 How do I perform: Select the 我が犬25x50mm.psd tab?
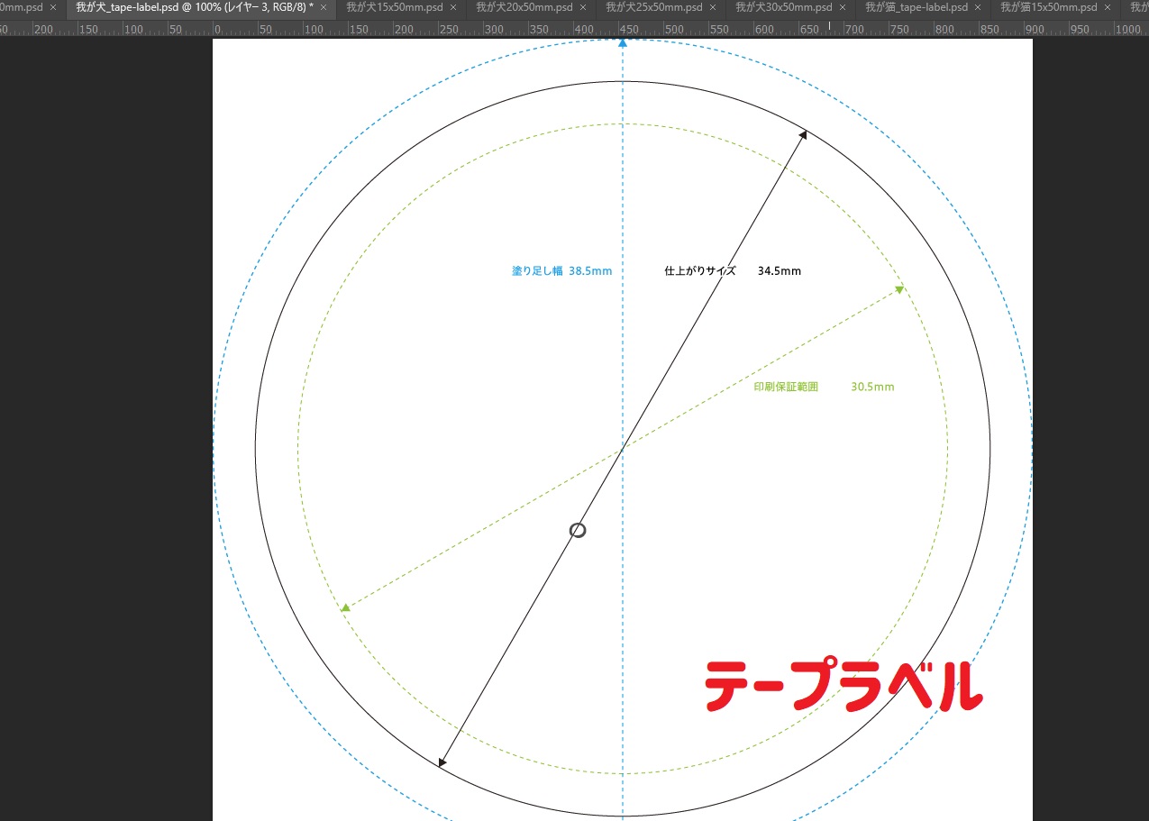653,7
